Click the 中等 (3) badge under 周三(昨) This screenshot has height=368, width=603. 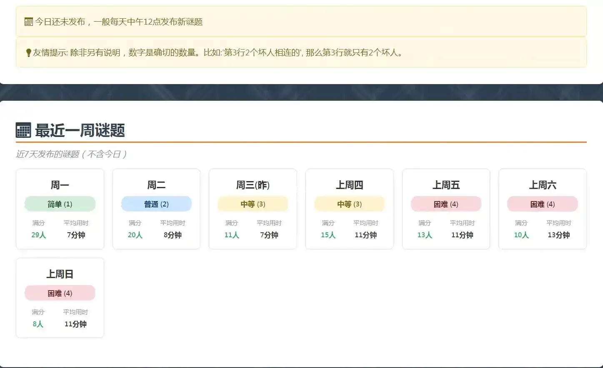point(253,204)
